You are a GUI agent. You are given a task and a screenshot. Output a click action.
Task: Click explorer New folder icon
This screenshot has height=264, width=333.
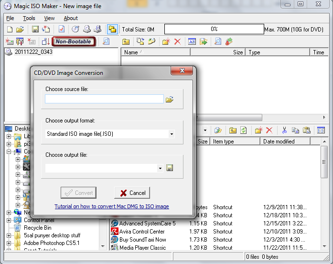258,130
